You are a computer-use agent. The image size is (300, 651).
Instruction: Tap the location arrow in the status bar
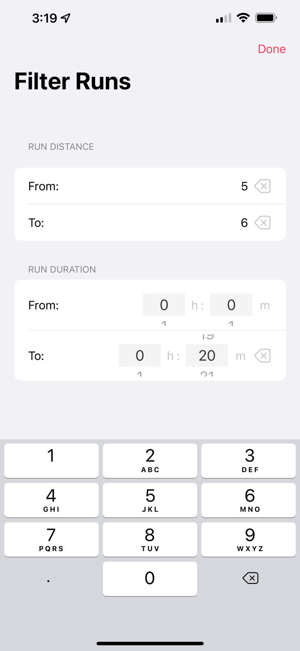(x=66, y=17)
